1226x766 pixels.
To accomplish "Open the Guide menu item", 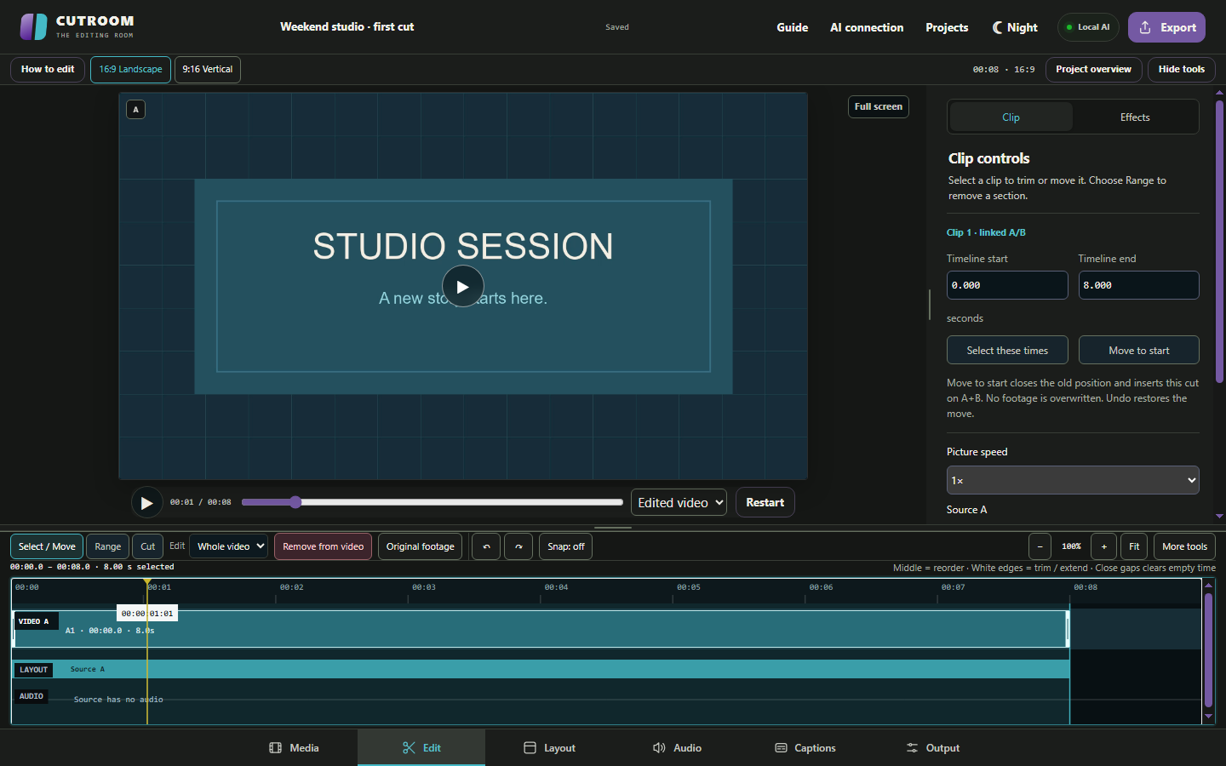I will pos(792,27).
